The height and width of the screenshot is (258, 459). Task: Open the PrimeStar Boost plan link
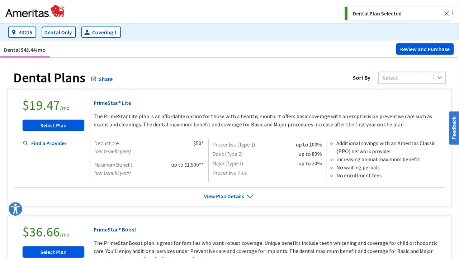coord(115,230)
